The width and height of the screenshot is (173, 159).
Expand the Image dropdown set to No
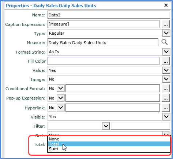tap(166, 79)
